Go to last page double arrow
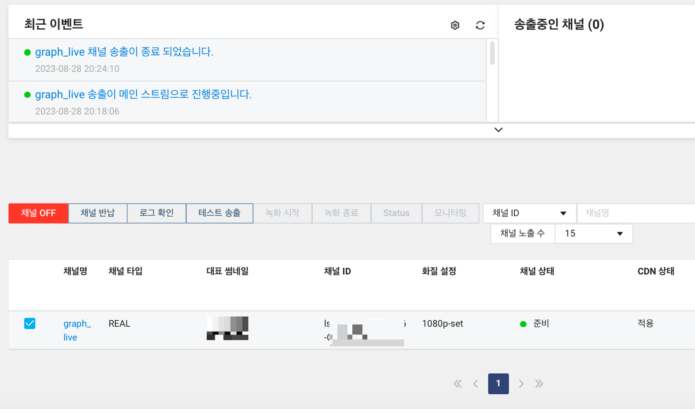This screenshot has height=409, width=695. click(x=539, y=384)
